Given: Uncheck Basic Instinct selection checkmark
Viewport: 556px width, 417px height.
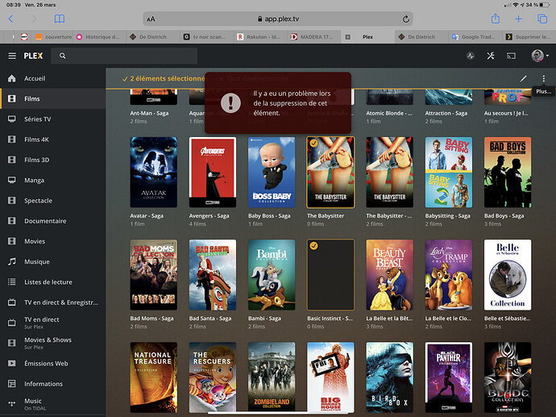Looking at the screenshot, I should pos(313,245).
